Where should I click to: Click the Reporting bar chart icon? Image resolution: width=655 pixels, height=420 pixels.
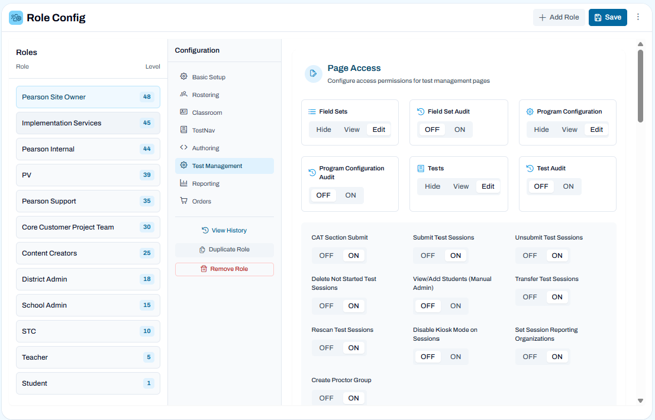(183, 183)
